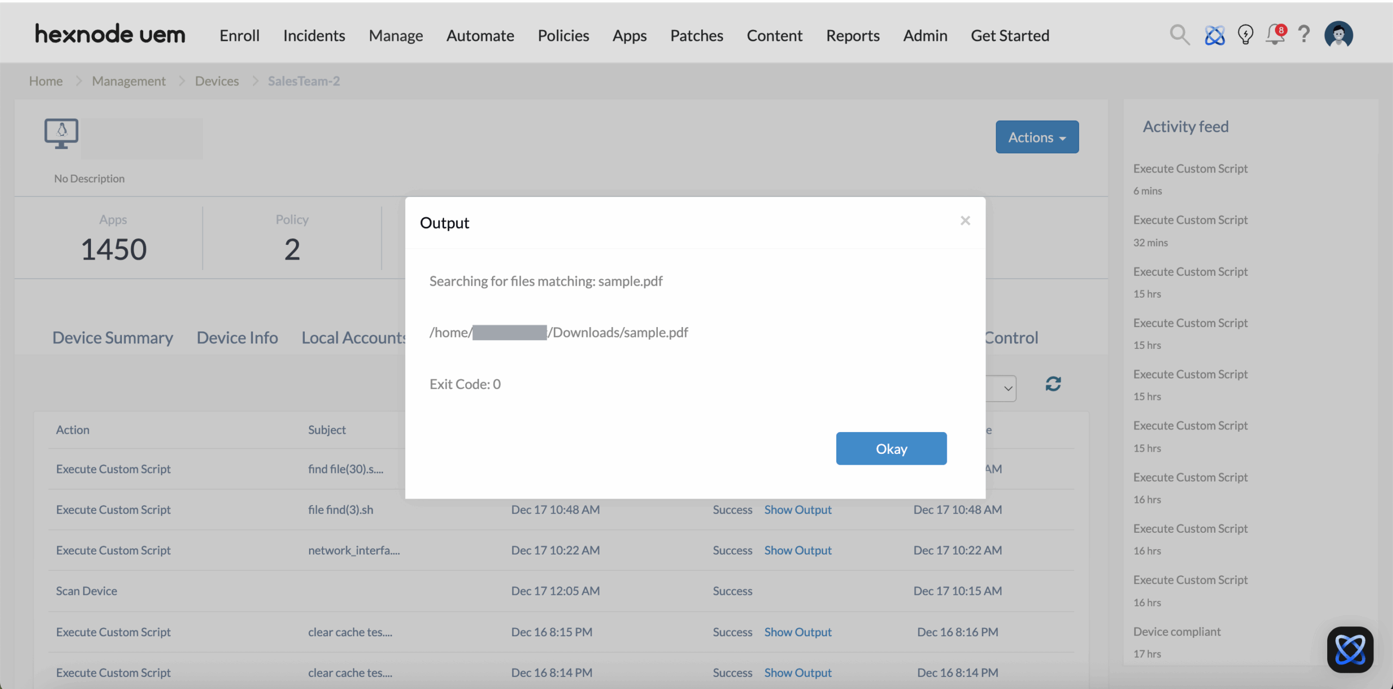Image resolution: width=1393 pixels, height=689 pixels.
Task: Switch to the Device Summary tab
Action: click(x=113, y=337)
